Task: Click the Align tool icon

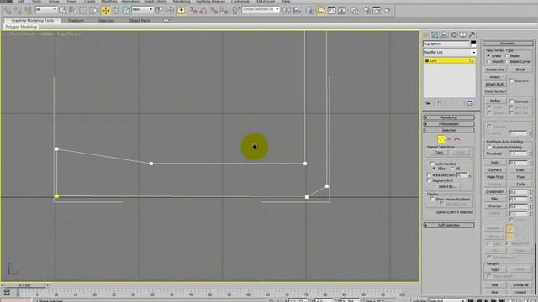Action: pyautogui.click(x=297, y=11)
